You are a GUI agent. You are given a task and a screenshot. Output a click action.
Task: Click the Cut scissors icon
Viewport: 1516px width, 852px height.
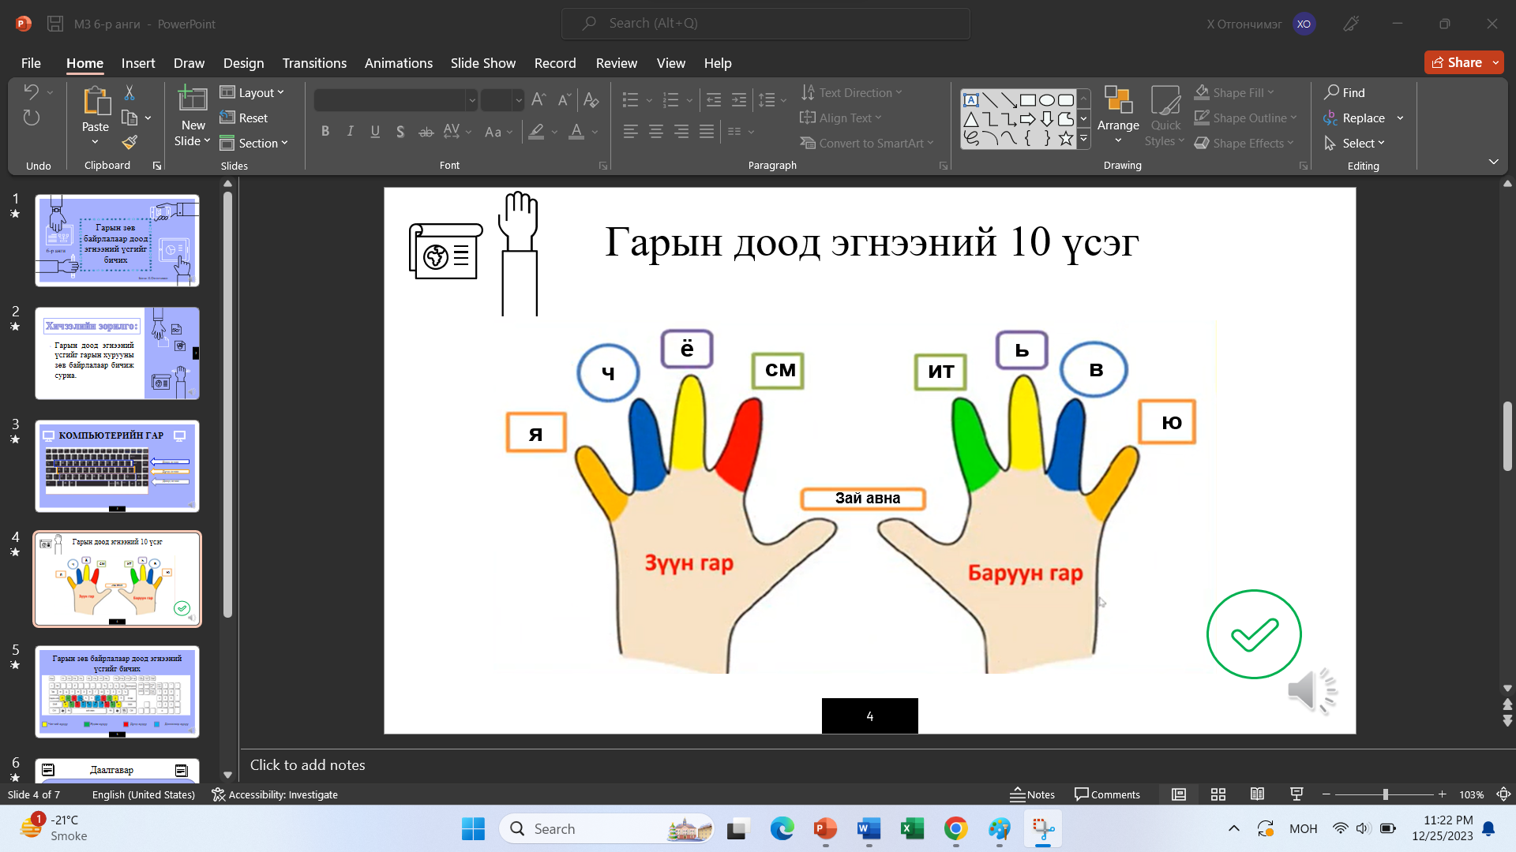pos(129,93)
